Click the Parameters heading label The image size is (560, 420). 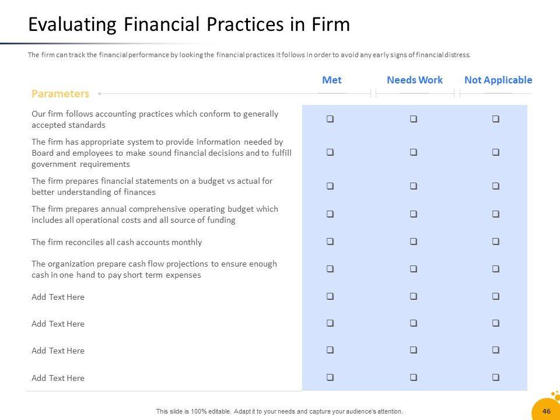pos(60,93)
